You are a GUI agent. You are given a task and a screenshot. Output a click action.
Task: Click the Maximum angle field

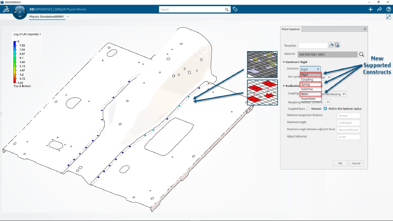(x=348, y=123)
